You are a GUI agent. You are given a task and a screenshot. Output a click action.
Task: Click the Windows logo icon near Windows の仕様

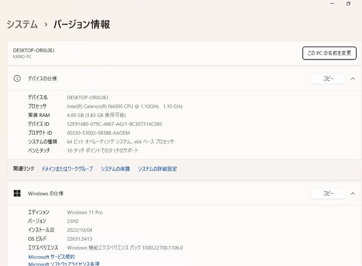pos(17,193)
